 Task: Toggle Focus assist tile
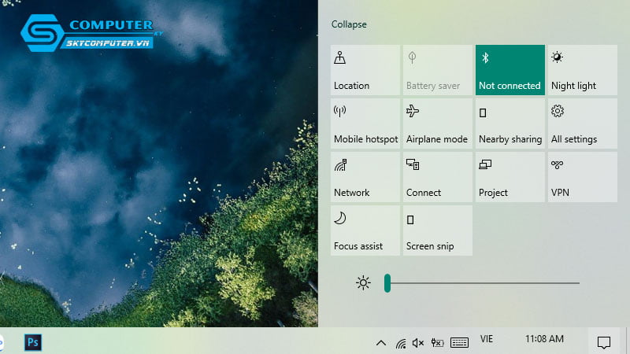click(365, 230)
